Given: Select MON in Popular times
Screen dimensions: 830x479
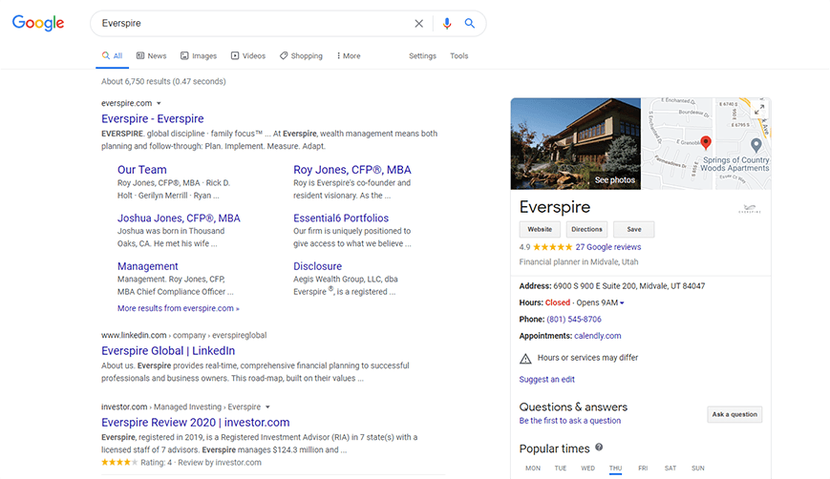Looking at the screenshot, I should (533, 469).
